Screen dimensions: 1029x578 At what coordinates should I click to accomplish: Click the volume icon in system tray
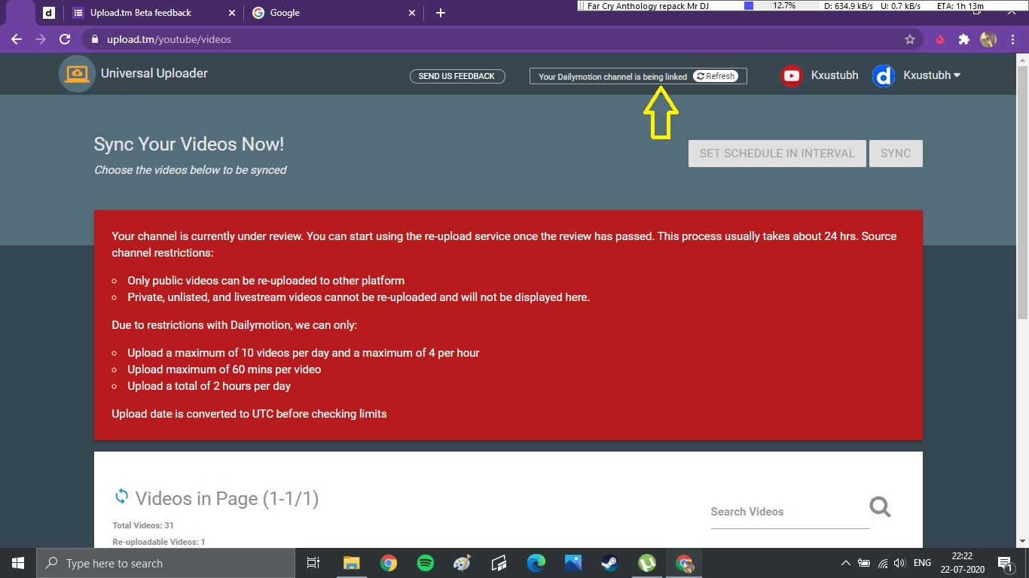(x=899, y=563)
